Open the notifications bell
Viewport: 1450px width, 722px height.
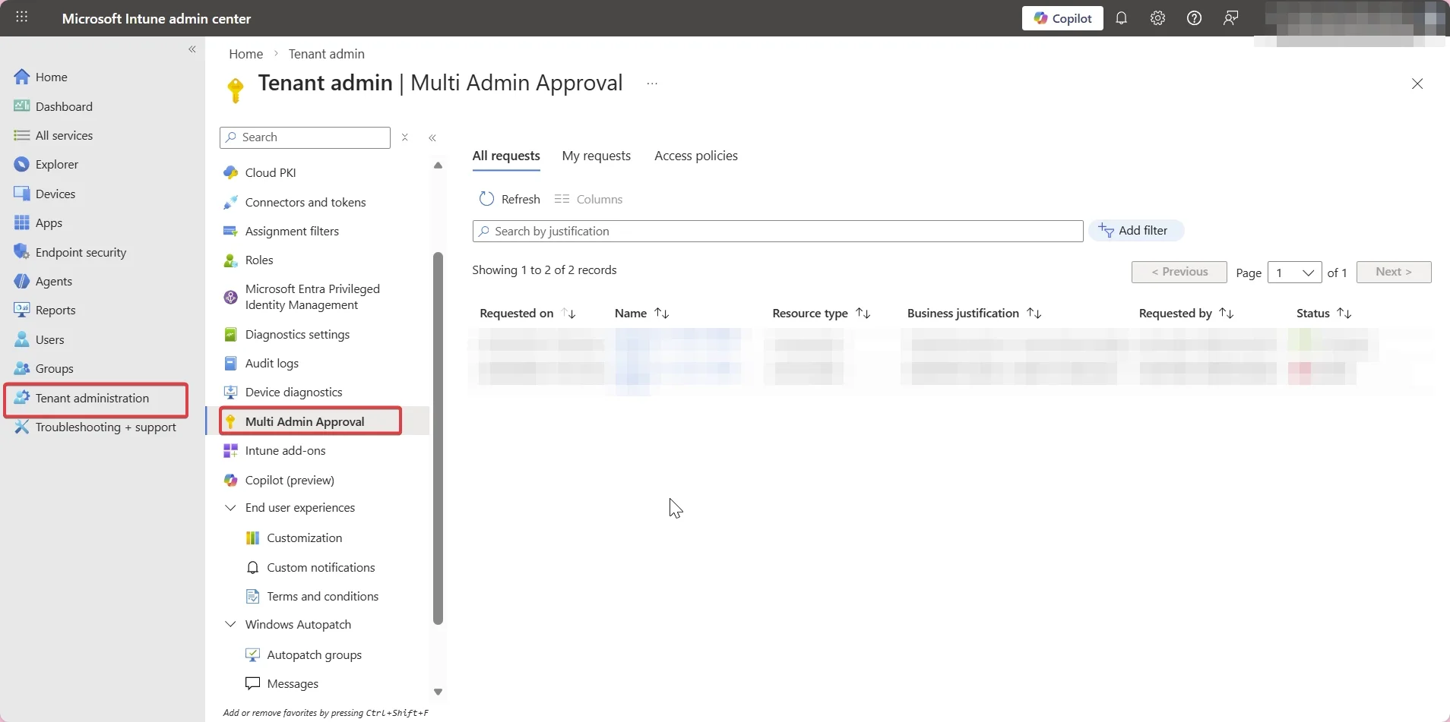click(1121, 18)
